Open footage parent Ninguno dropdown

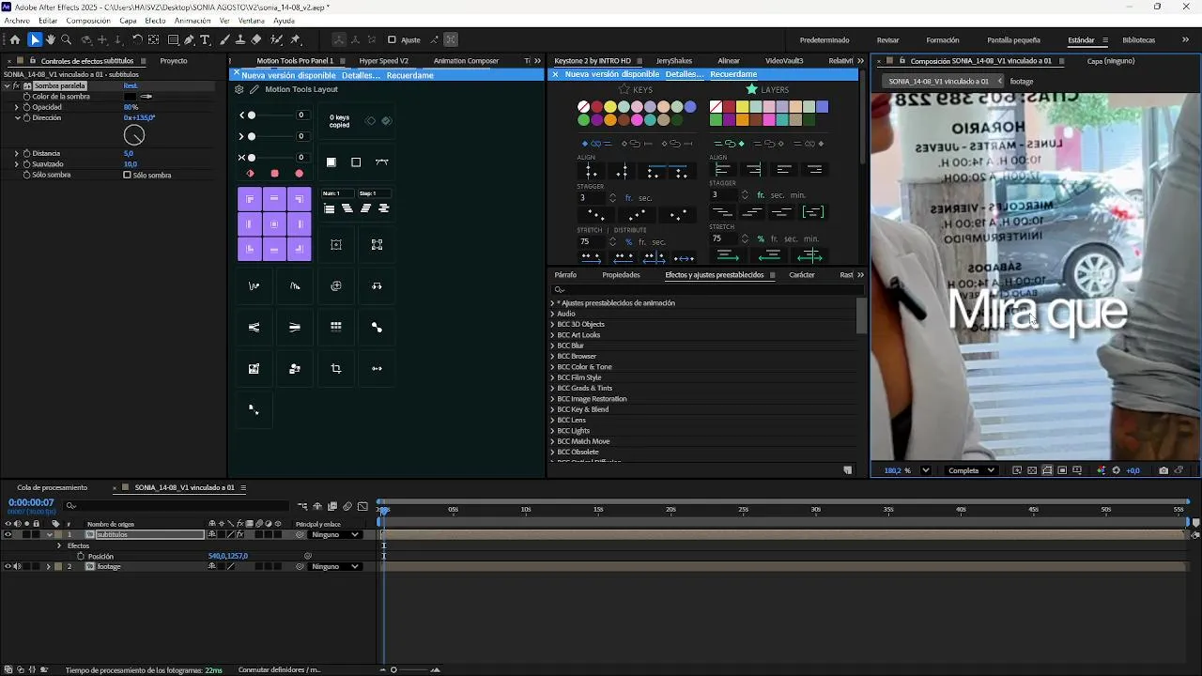pos(335,566)
